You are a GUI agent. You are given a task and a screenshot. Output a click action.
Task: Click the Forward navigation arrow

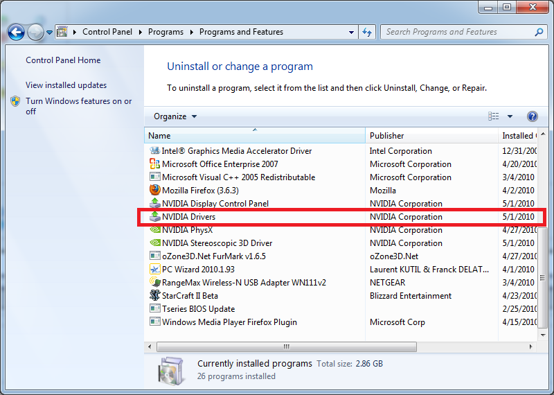click(x=36, y=33)
